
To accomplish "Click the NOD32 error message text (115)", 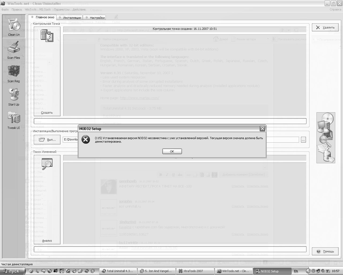I will [179, 140].
